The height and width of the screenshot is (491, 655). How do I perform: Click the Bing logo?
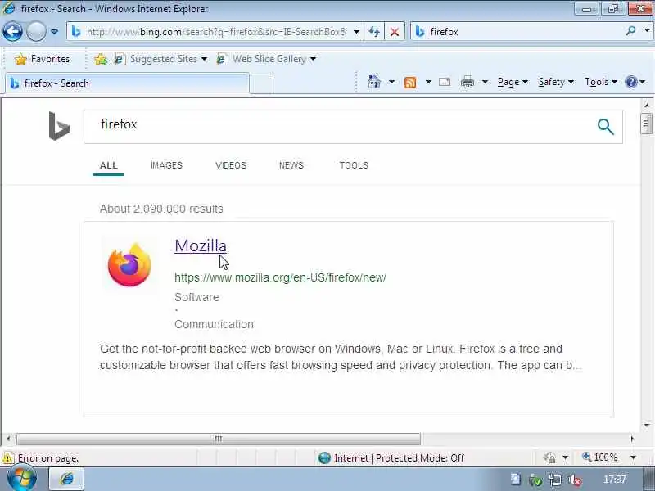point(59,126)
